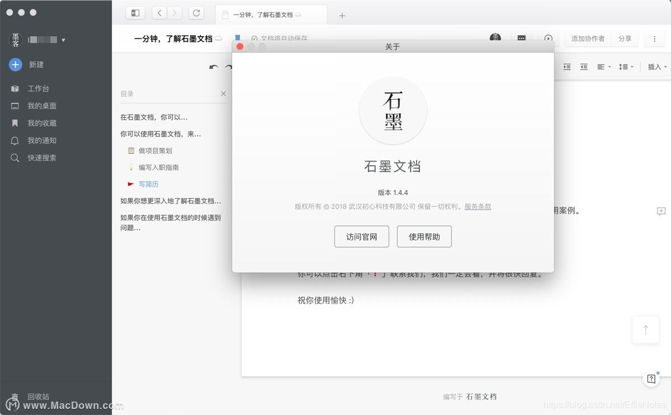Check 我的通知 notifications
This screenshot has width=671, height=415.
pyautogui.click(x=38, y=140)
